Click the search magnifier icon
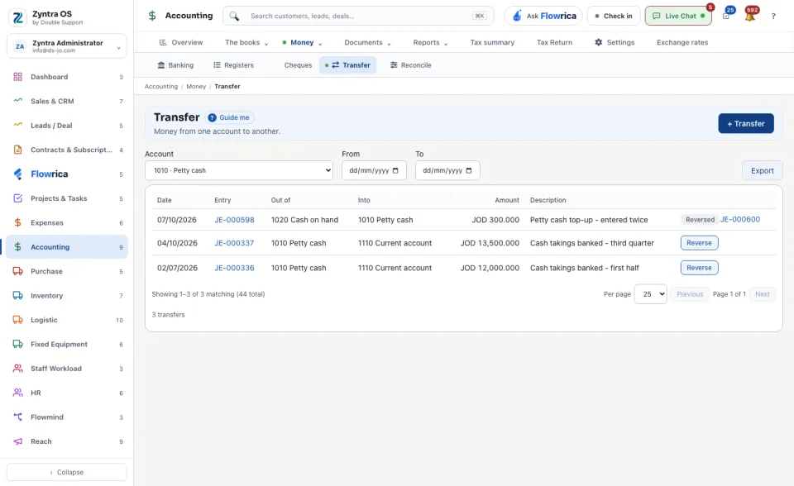 (234, 17)
